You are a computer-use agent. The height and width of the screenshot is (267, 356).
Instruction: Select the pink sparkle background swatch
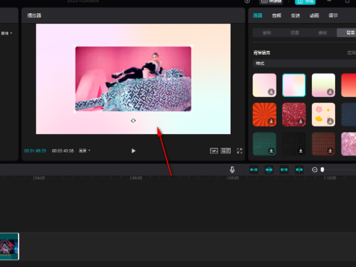pyautogui.click(x=348, y=144)
